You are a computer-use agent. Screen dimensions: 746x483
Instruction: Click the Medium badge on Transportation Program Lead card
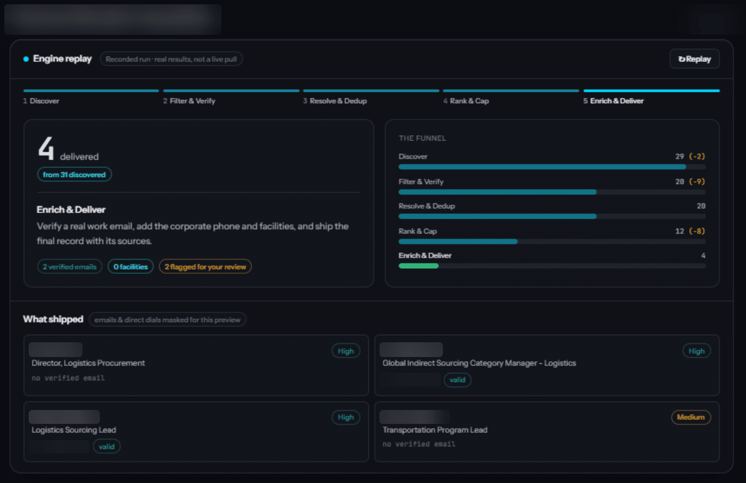click(691, 417)
